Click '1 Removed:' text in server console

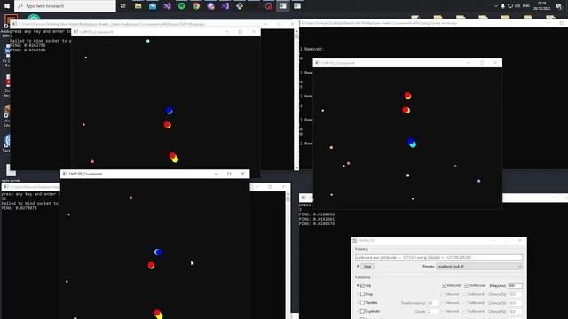[312, 49]
